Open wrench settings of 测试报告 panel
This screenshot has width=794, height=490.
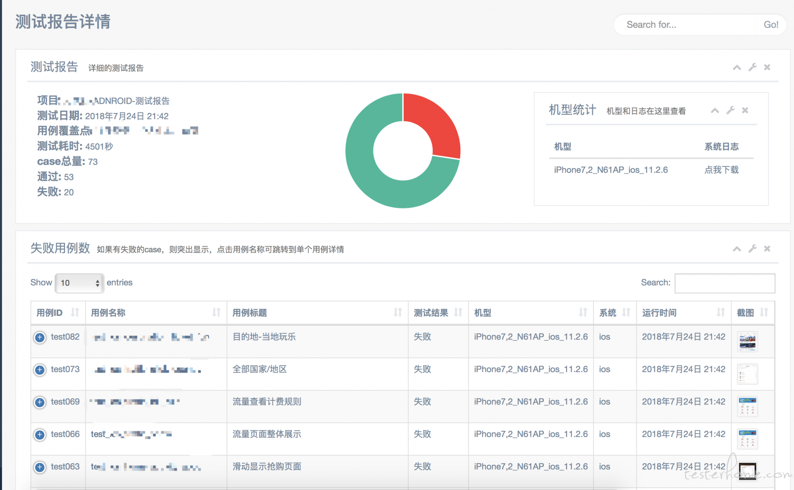tap(752, 67)
